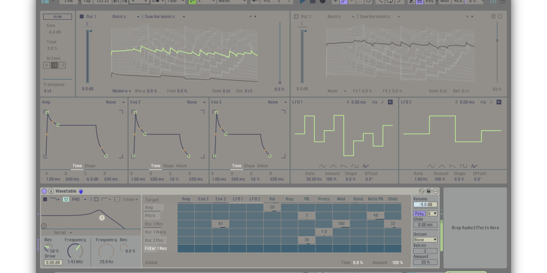This screenshot has width=547, height=273.
Task: Adjust the Filter 1 Frequency knob
Action: pos(75,250)
